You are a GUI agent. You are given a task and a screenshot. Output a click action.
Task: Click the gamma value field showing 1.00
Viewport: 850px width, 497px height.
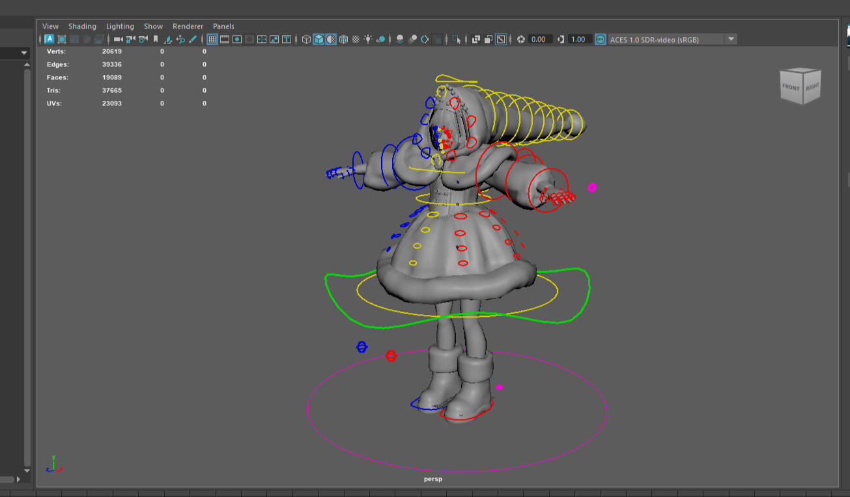(578, 40)
